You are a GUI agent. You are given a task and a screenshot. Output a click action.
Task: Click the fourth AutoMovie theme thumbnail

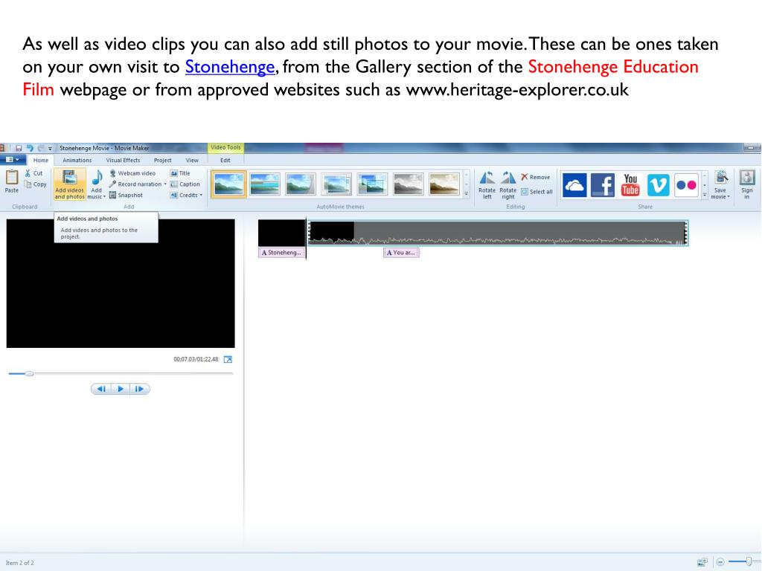[336, 184]
